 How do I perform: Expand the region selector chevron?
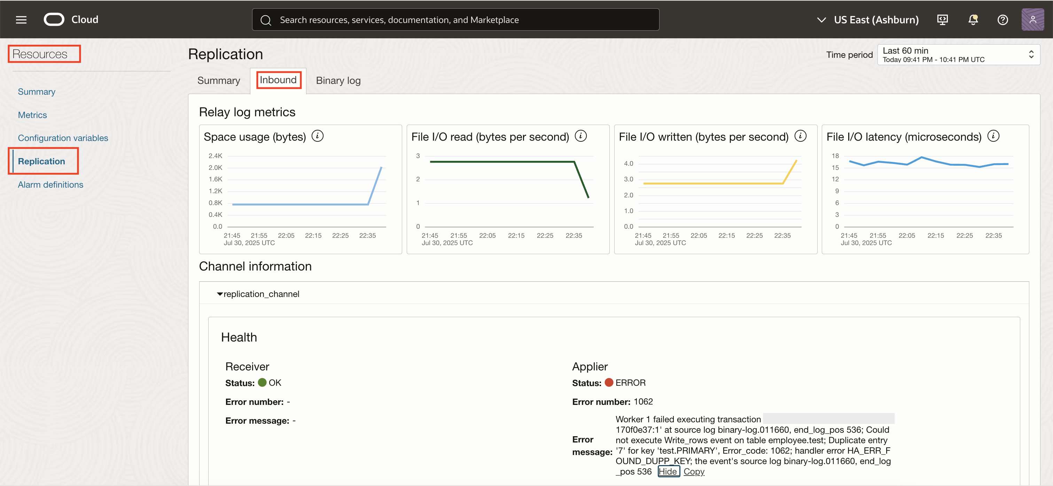click(x=820, y=19)
